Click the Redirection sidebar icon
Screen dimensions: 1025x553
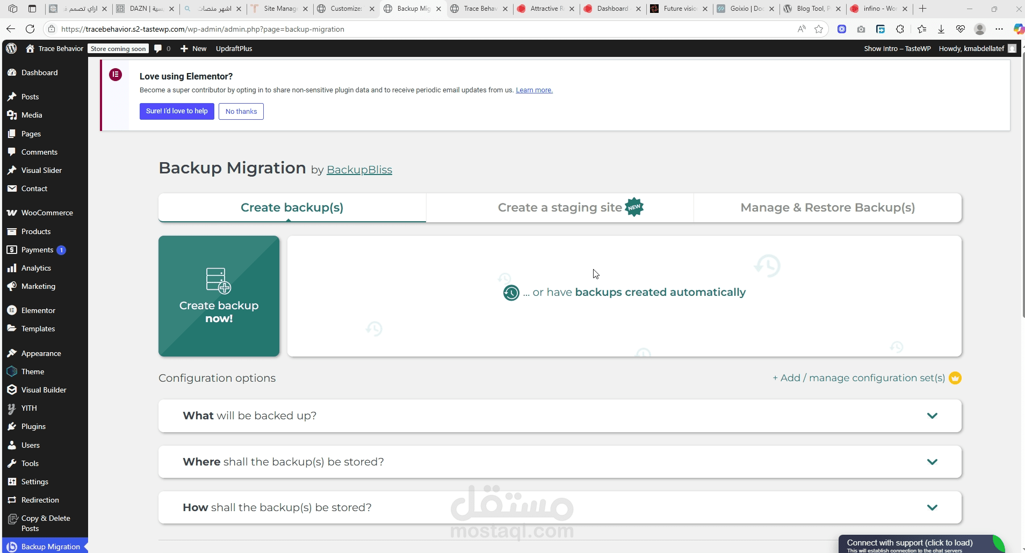tap(12, 500)
